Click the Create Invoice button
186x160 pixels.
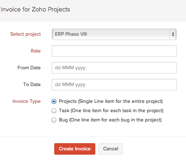tap(75, 149)
